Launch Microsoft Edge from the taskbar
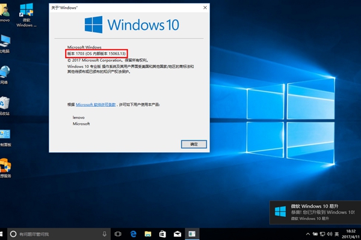361x240 pixels. (133, 234)
